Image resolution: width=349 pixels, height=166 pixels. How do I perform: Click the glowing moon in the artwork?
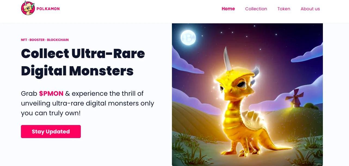click(x=188, y=38)
